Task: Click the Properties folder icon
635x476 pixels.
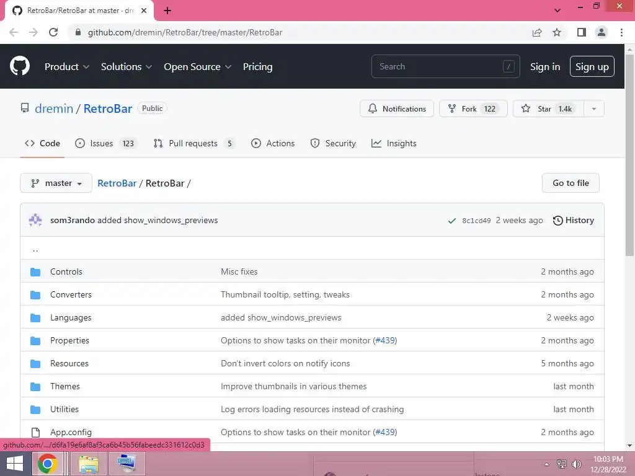Action: coord(35,341)
